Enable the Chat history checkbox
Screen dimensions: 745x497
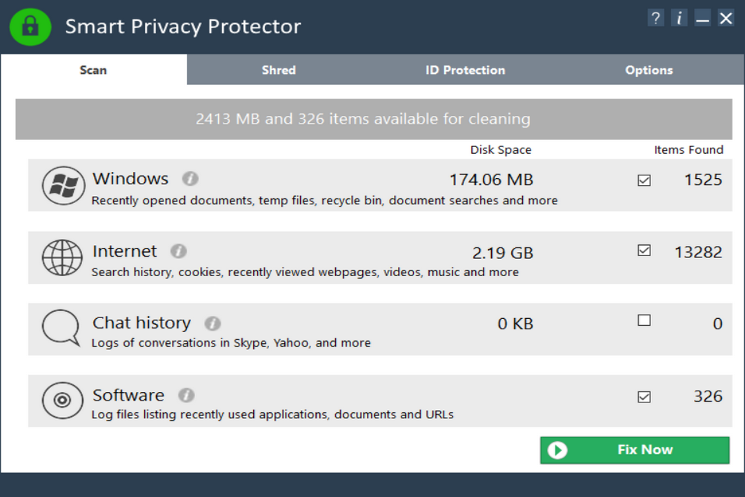click(x=644, y=320)
